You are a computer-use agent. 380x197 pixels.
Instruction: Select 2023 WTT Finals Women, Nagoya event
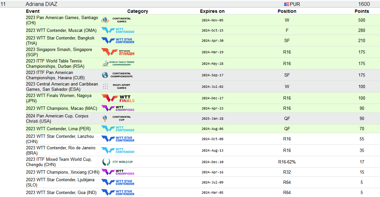59,98
